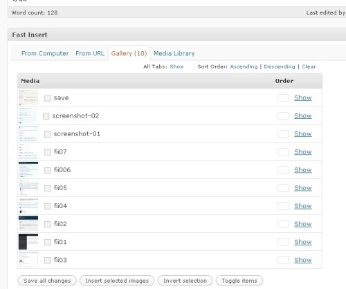Expand screenshot-02 row via Show

pos(303,115)
